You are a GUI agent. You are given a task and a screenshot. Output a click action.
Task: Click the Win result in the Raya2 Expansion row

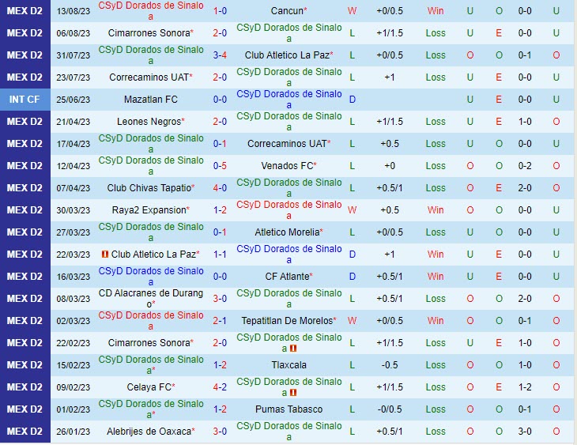(x=436, y=209)
